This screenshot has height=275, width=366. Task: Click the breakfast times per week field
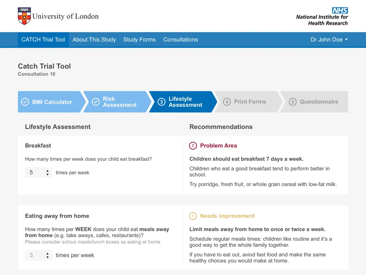coord(34,173)
